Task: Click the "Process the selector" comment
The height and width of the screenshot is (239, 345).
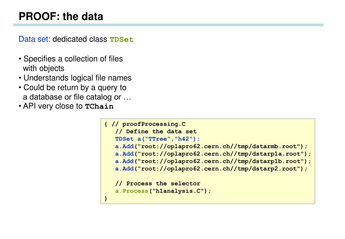Action: (158, 184)
